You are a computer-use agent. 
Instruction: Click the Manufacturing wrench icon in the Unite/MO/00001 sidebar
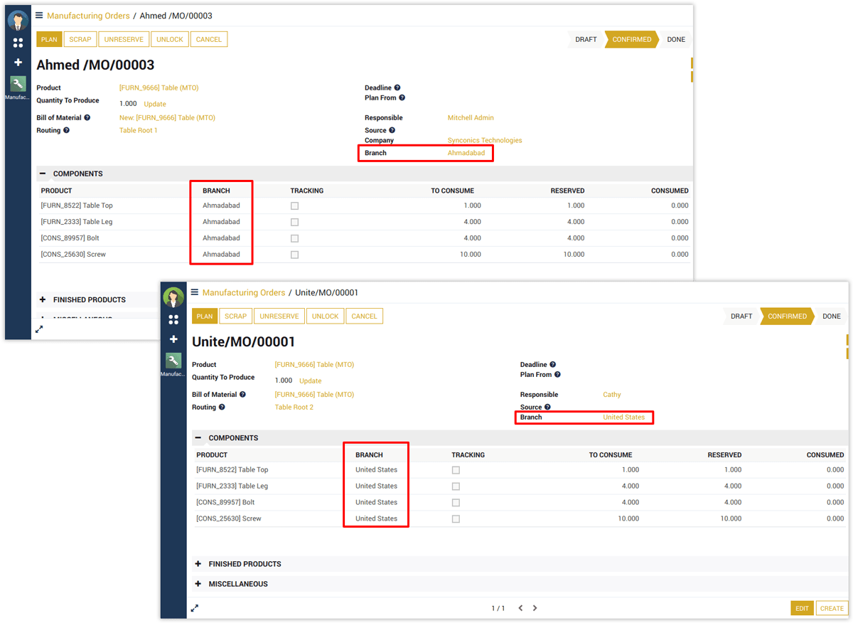point(173,361)
